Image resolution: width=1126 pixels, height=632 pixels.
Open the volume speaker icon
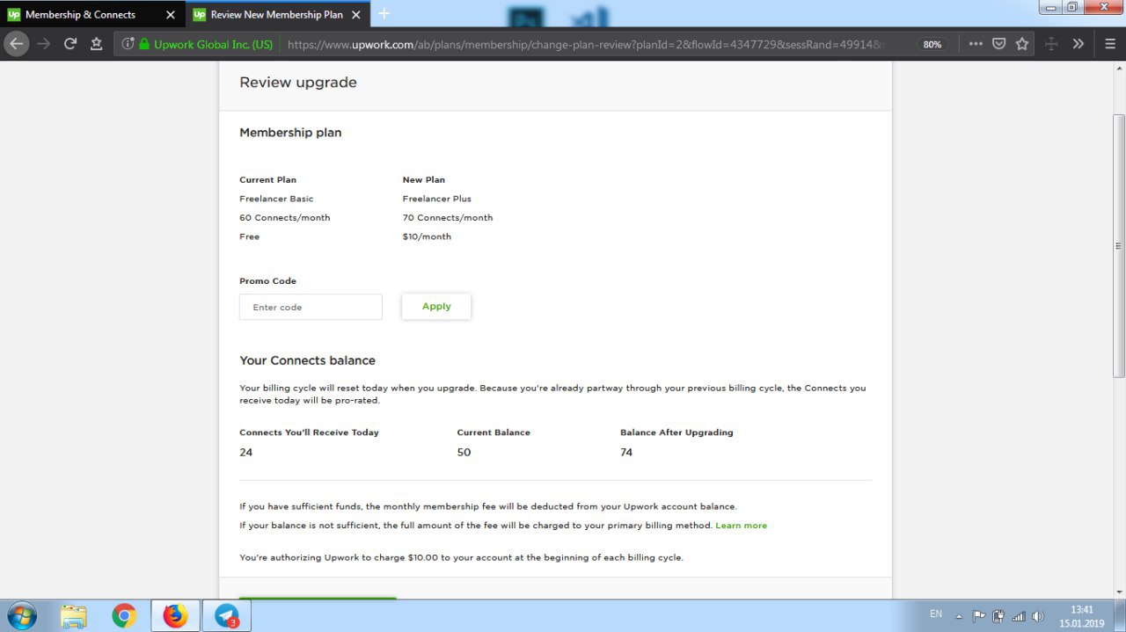click(x=1038, y=616)
